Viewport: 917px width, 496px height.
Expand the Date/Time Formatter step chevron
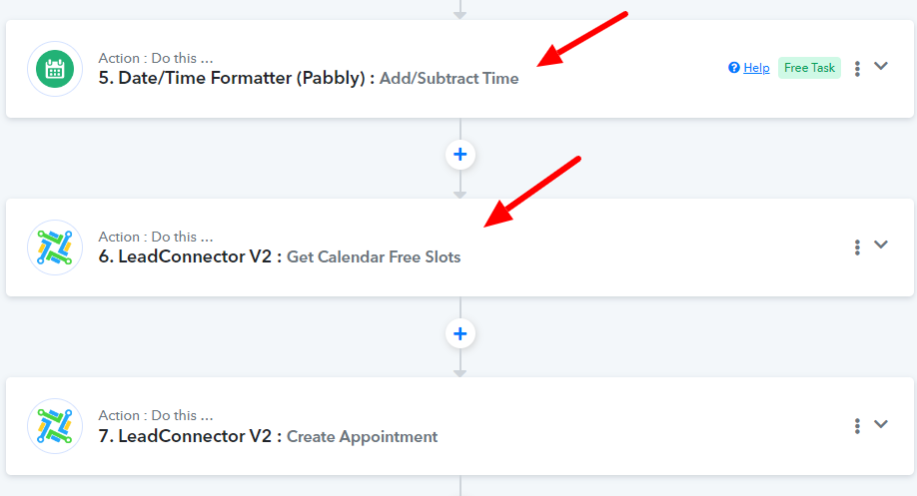click(881, 66)
